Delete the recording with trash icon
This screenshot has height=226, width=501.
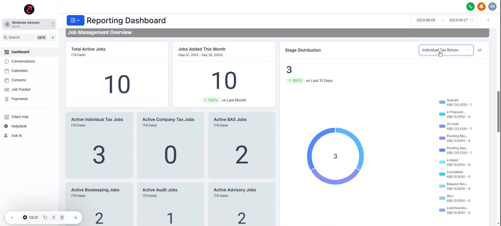tap(62, 217)
